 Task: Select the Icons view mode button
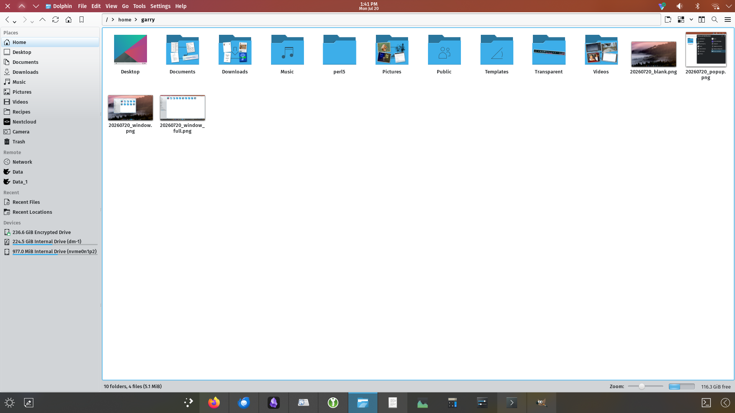point(681,20)
